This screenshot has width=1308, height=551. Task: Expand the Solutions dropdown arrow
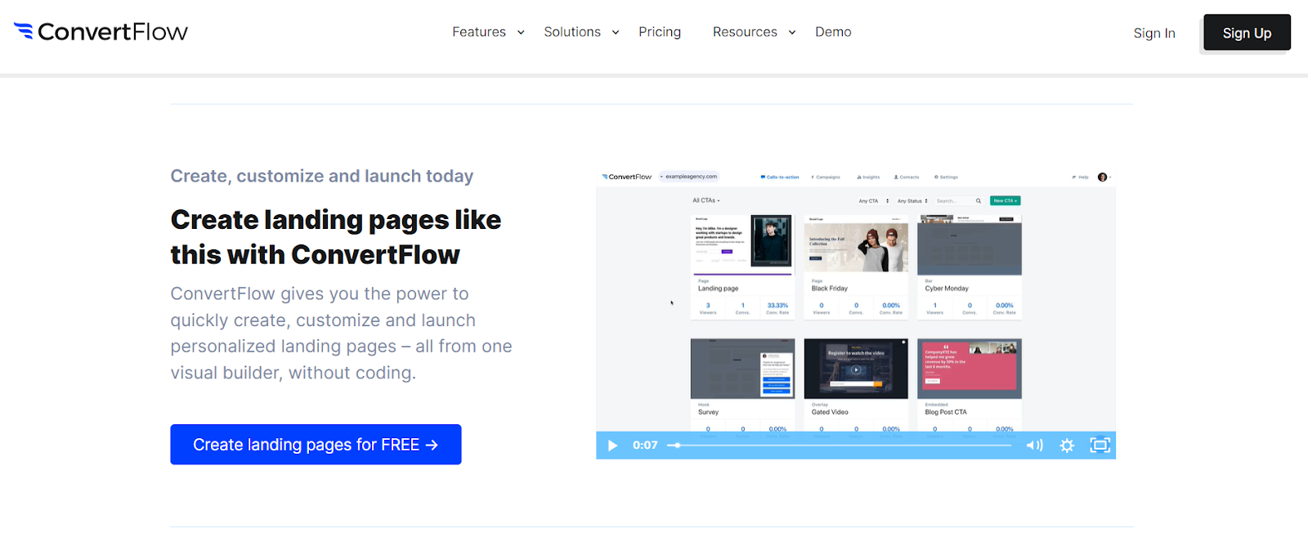tap(616, 33)
